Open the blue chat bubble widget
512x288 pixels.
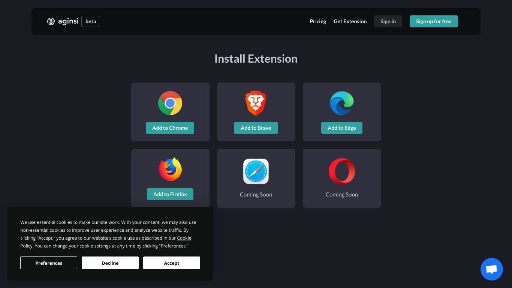[492, 269]
